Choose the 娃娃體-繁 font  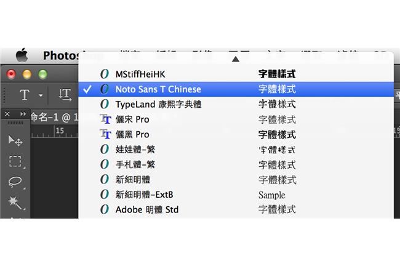coord(236,150)
